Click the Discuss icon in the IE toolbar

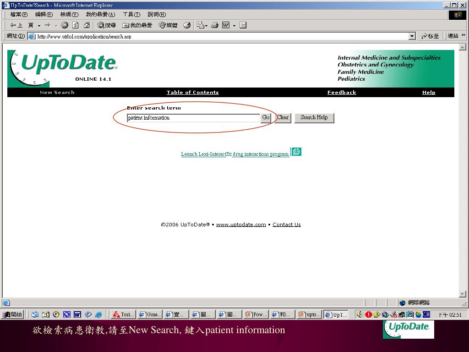(243, 26)
